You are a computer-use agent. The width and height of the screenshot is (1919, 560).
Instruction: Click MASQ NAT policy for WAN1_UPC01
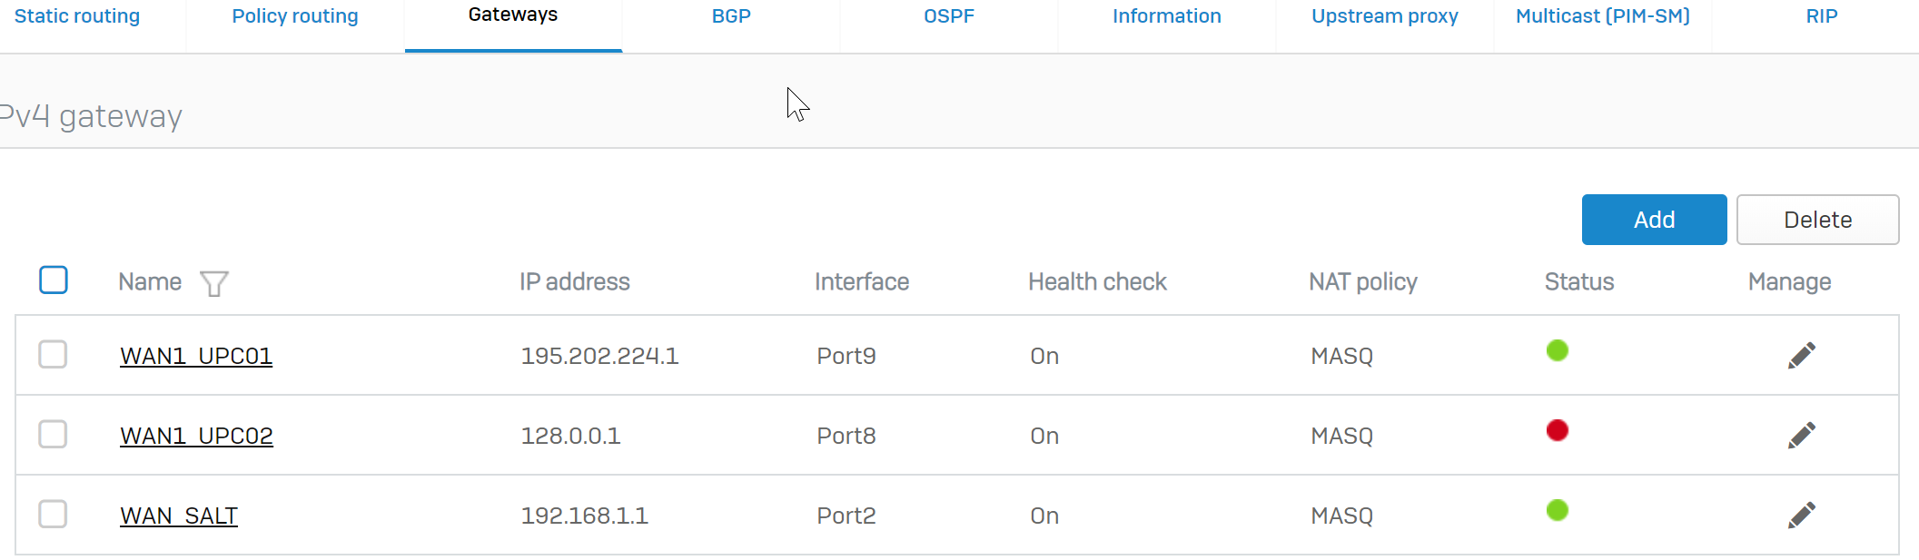click(x=1341, y=356)
